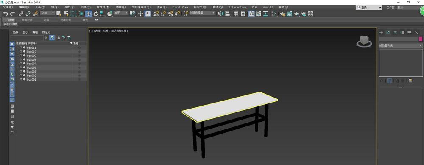Select the Select and Rotate tool
The height and width of the screenshot is (165, 424).
tap(95, 14)
